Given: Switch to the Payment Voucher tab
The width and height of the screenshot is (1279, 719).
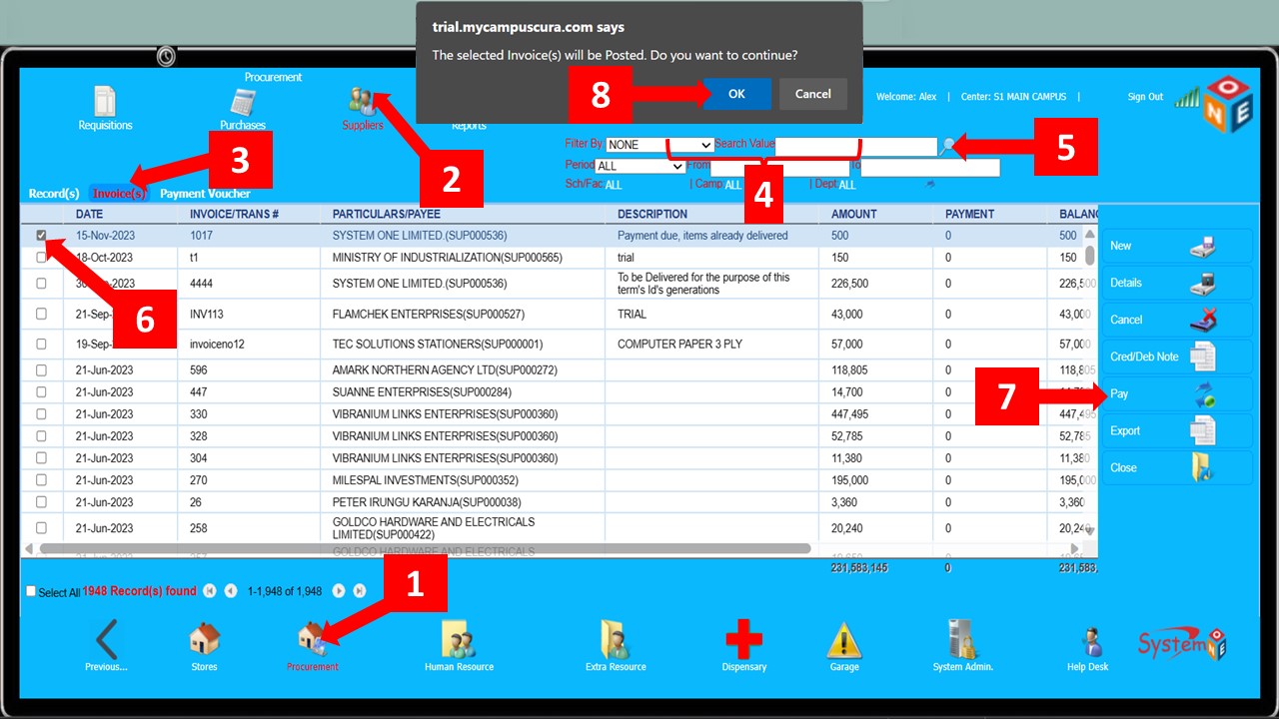Looking at the screenshot, I should (205, 194).
